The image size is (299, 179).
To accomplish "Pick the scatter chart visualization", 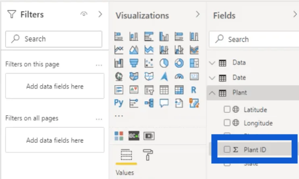I will pos(149,63).
